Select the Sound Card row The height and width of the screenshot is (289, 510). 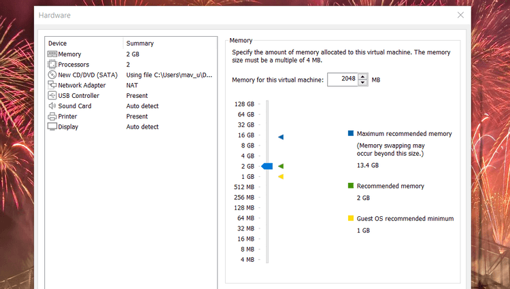click(x=131, y=106)
